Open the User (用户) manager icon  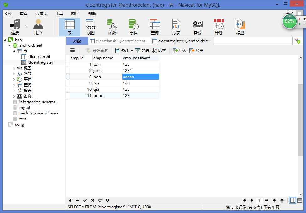coord(38,27)
